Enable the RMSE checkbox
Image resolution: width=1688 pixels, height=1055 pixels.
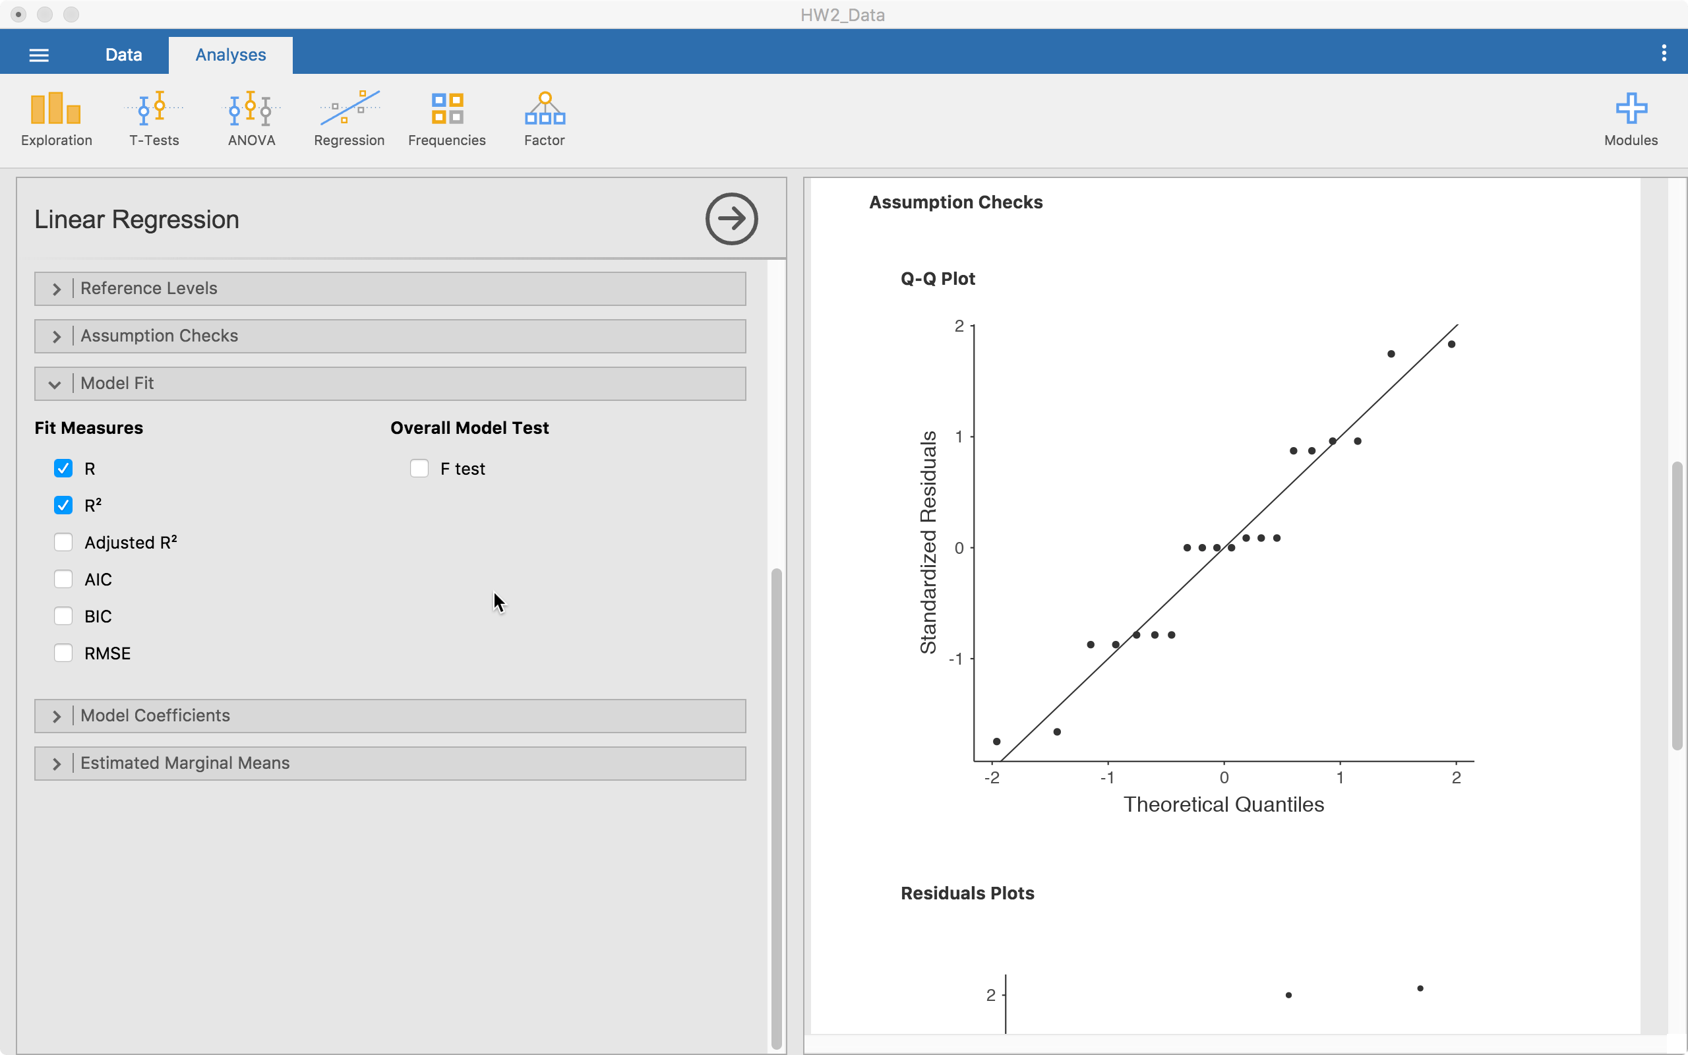click(63, 652)
